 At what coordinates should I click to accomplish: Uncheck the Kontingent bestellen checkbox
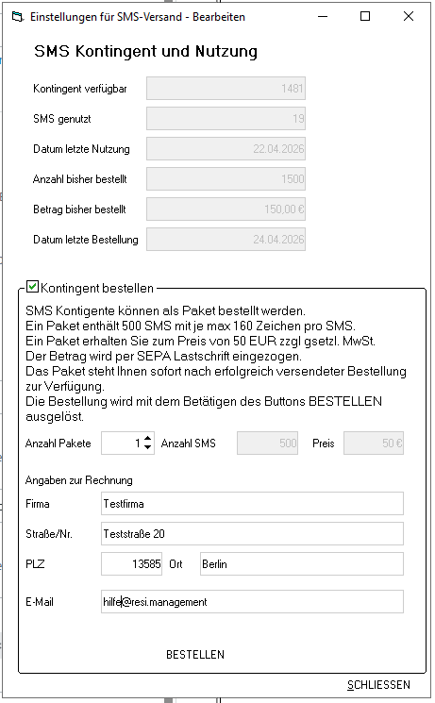(x=32, y=287)
